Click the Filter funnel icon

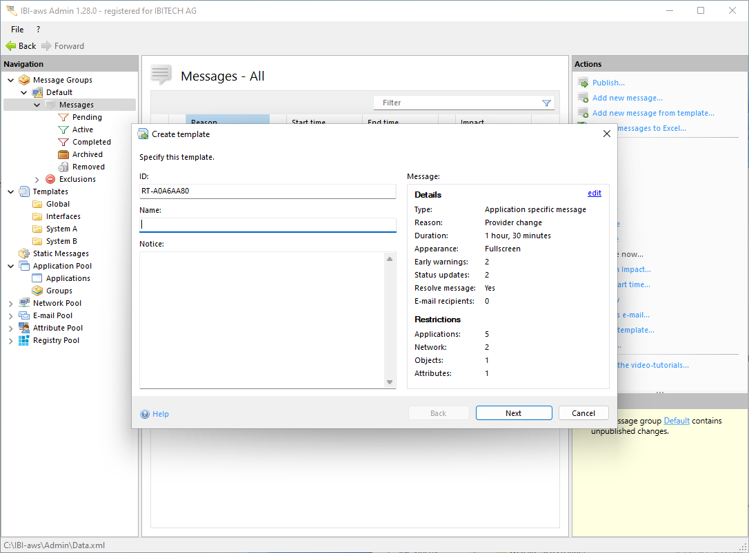[546, 103]
